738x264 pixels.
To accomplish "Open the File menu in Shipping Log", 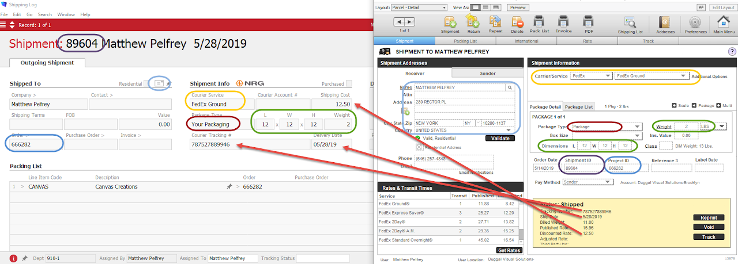I will (5, 14).
